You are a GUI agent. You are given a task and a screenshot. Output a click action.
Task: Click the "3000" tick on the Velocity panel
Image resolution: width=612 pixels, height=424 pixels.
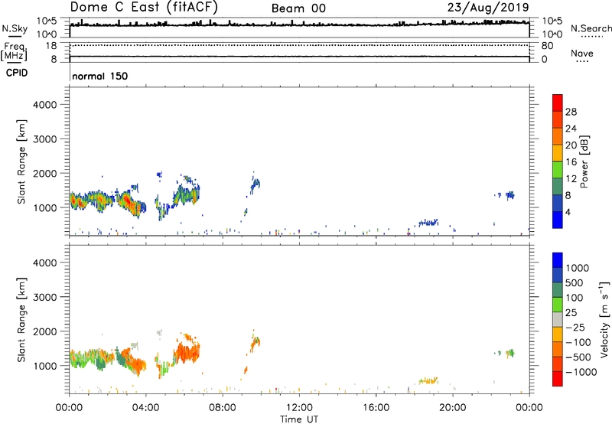tap(45, 297)
